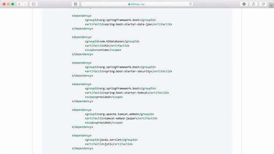Click the jstl artifactId line

coord(109,144)
